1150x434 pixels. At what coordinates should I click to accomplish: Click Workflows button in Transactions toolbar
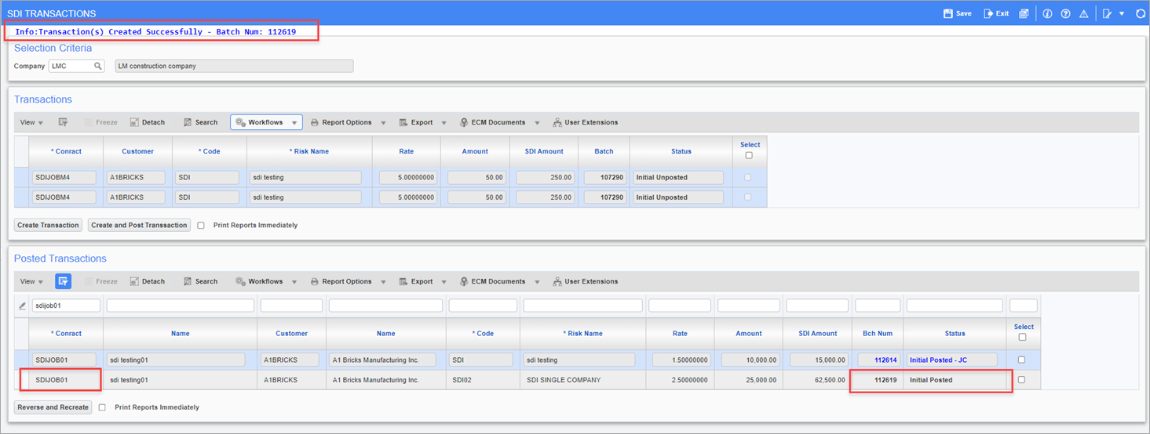click(x=258, y=123)
